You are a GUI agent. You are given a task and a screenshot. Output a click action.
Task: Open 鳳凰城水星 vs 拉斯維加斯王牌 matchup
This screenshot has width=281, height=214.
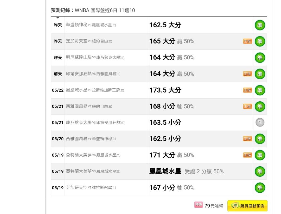(x=95, y=90)
